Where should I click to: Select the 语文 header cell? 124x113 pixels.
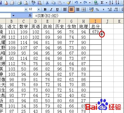pos(12,26)
